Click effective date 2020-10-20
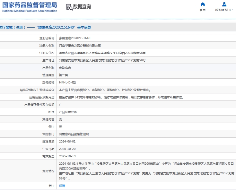Screen dimensions: 236x191 pos(67,149)
